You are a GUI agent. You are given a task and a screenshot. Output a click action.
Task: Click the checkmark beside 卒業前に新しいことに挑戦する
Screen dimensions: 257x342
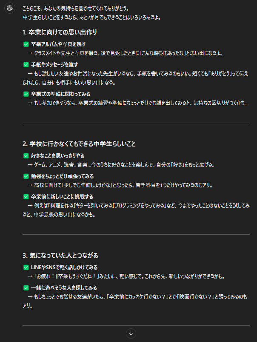[x=26, y=197]
